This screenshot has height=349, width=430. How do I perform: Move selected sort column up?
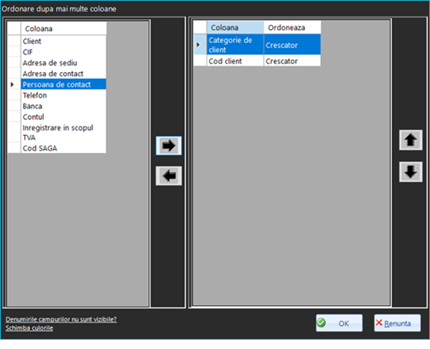(x=411, y=140)
